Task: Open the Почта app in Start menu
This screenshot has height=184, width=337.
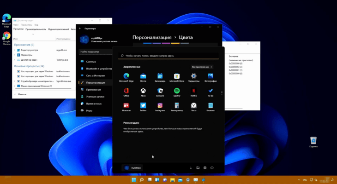Action: (x=143, y=78)
